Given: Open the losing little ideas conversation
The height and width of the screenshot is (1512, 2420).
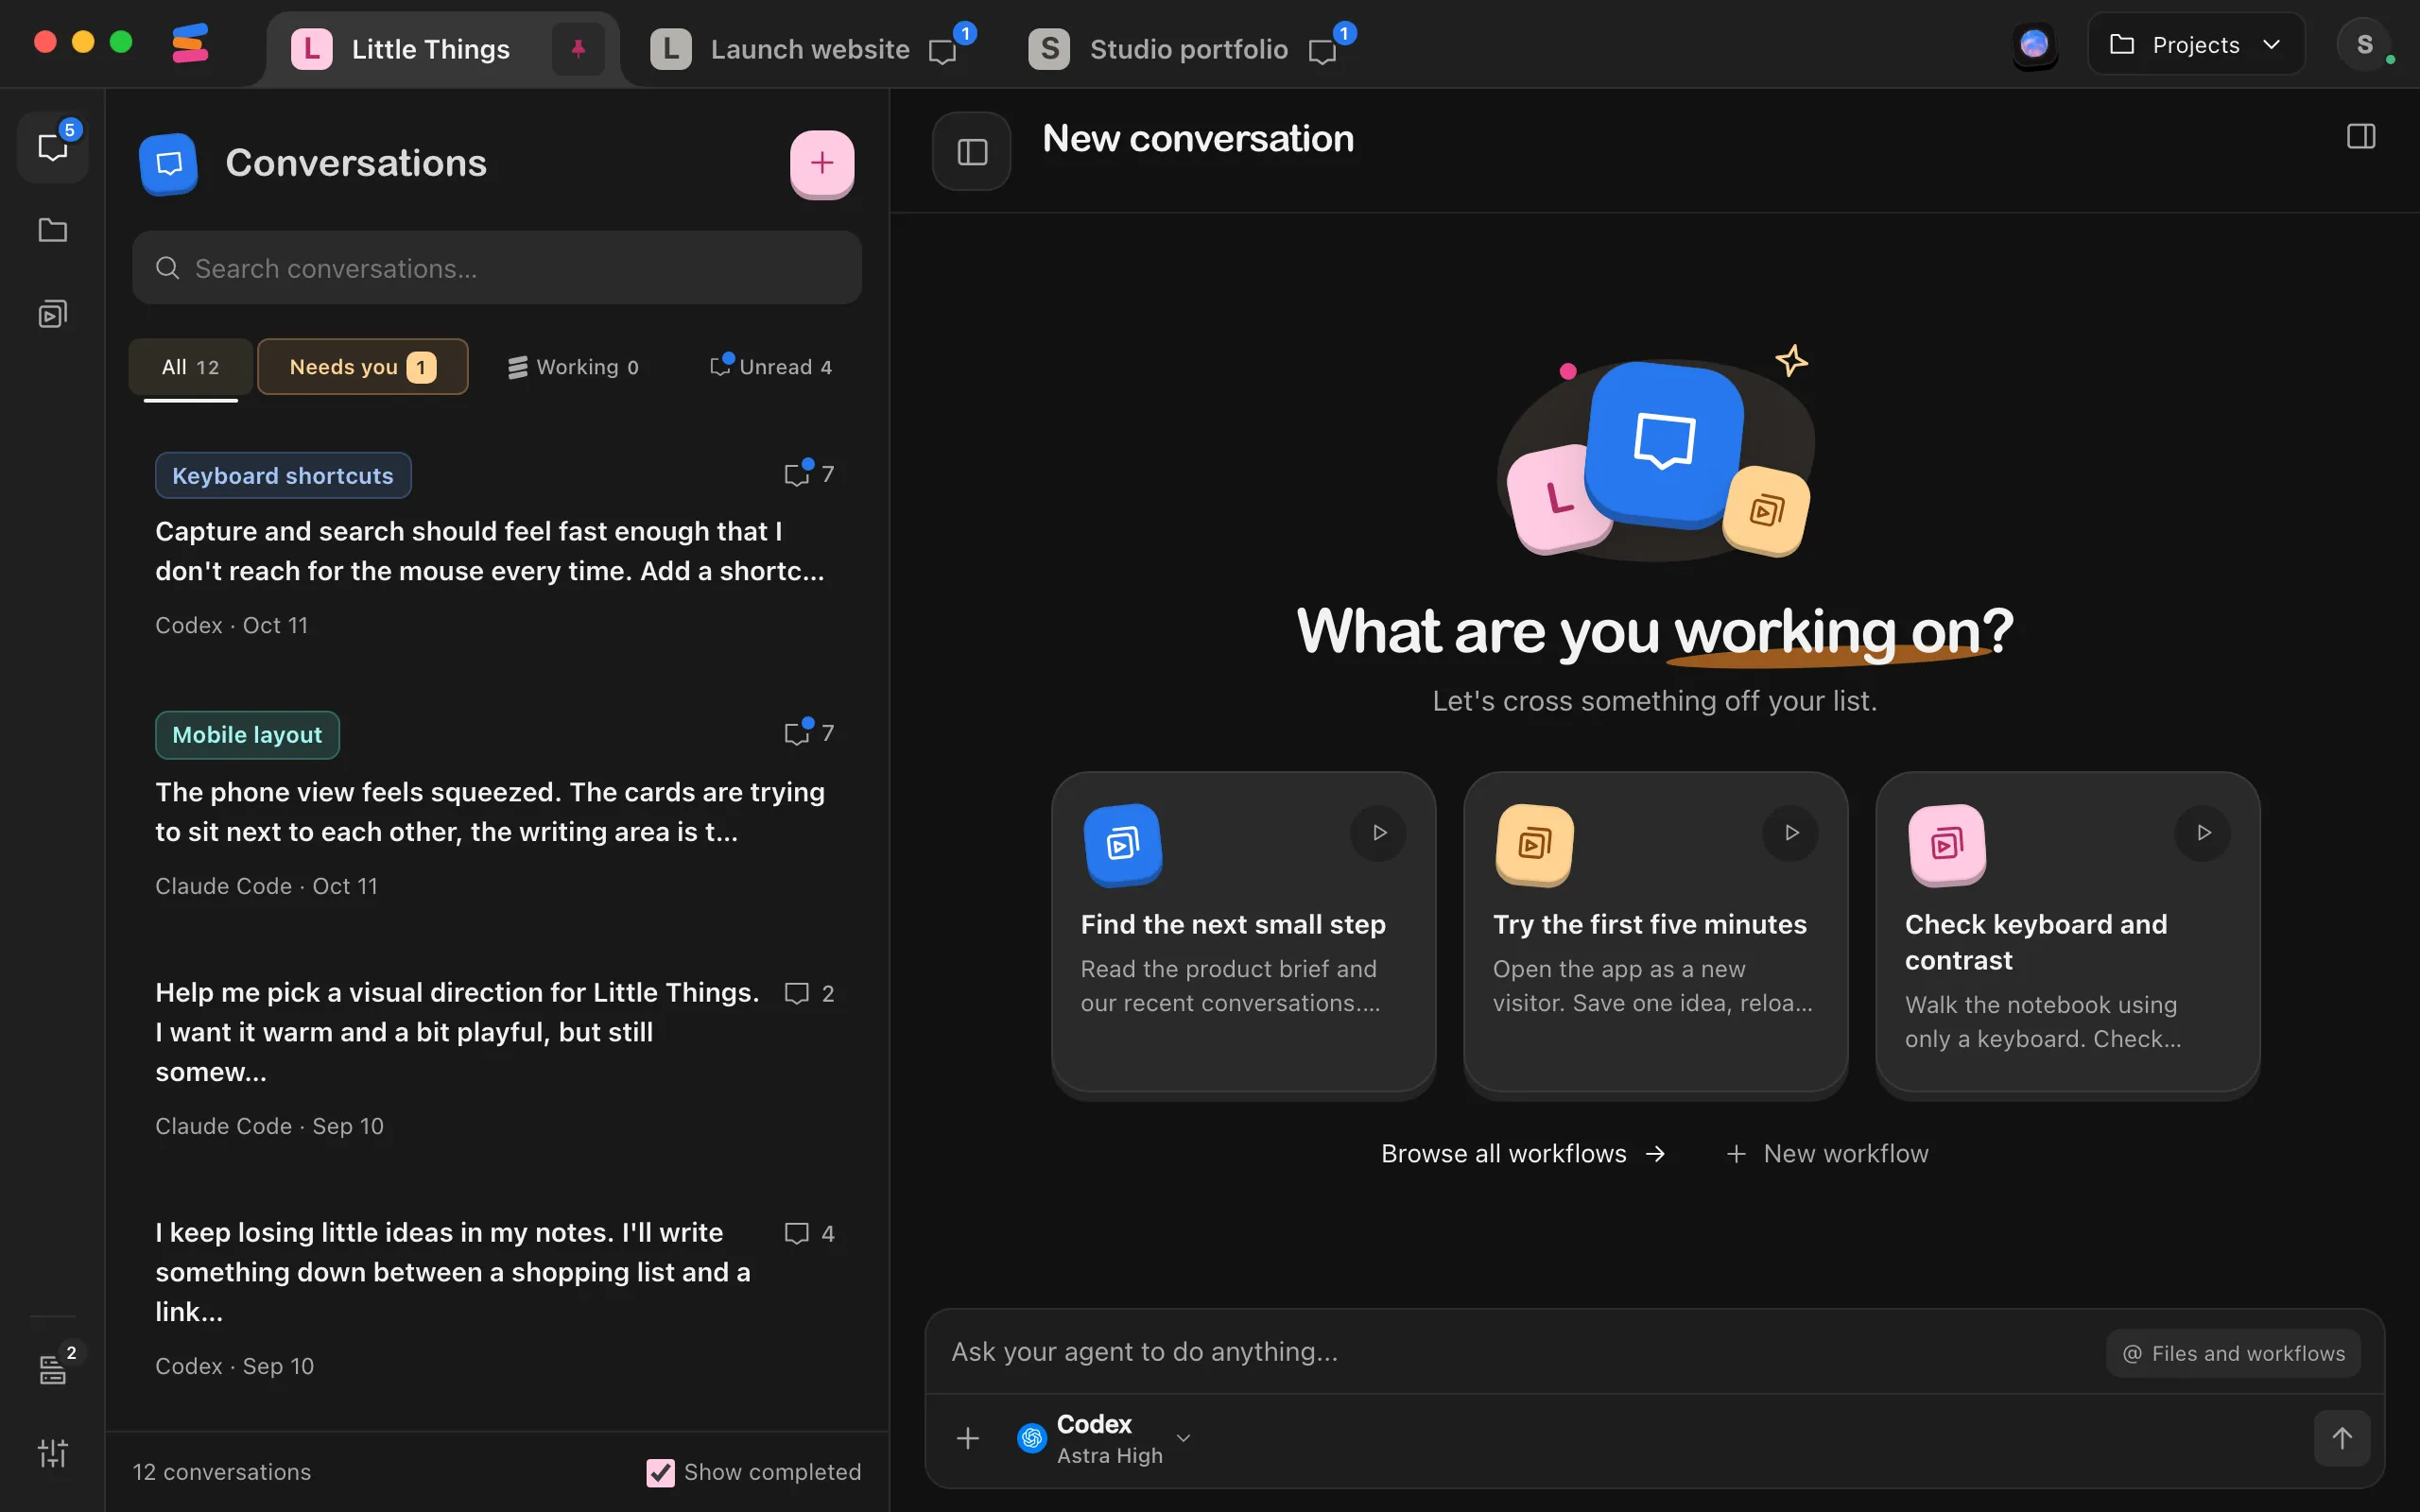Looking at the screenshot, I should click(x=495, y=1298).
